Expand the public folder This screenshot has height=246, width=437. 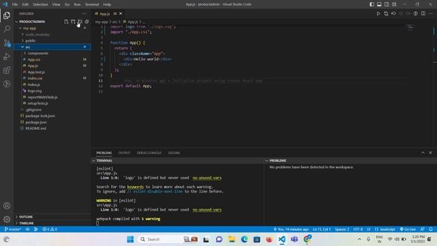(x=53, y=41)
